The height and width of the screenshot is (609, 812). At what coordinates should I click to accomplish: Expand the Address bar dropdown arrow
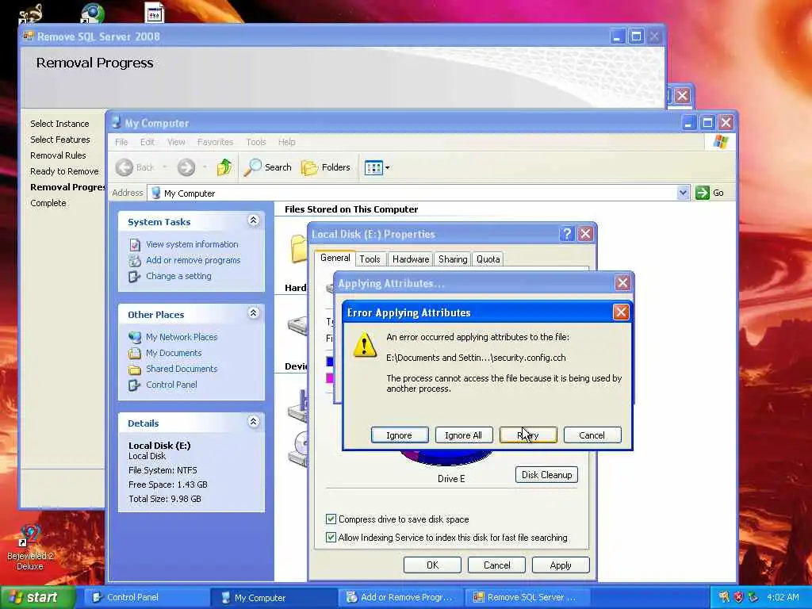coord(683,193)
